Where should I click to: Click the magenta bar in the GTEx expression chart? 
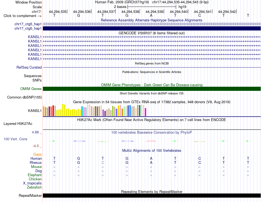point(145,112)
